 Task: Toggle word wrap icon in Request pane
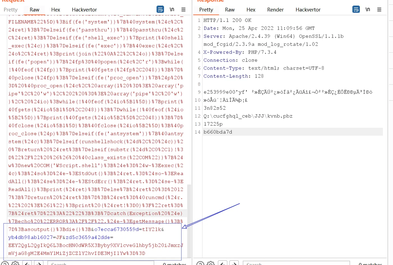click(160, 9)
